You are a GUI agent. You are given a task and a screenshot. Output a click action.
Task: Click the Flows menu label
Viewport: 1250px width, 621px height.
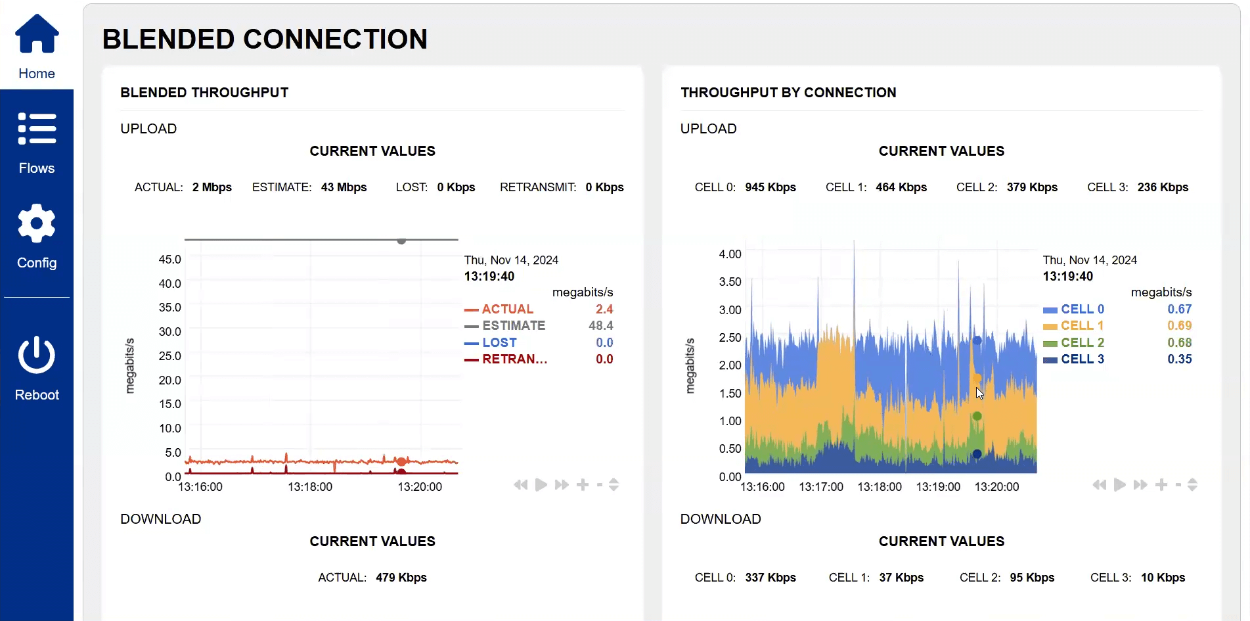(x=37, y=168)
